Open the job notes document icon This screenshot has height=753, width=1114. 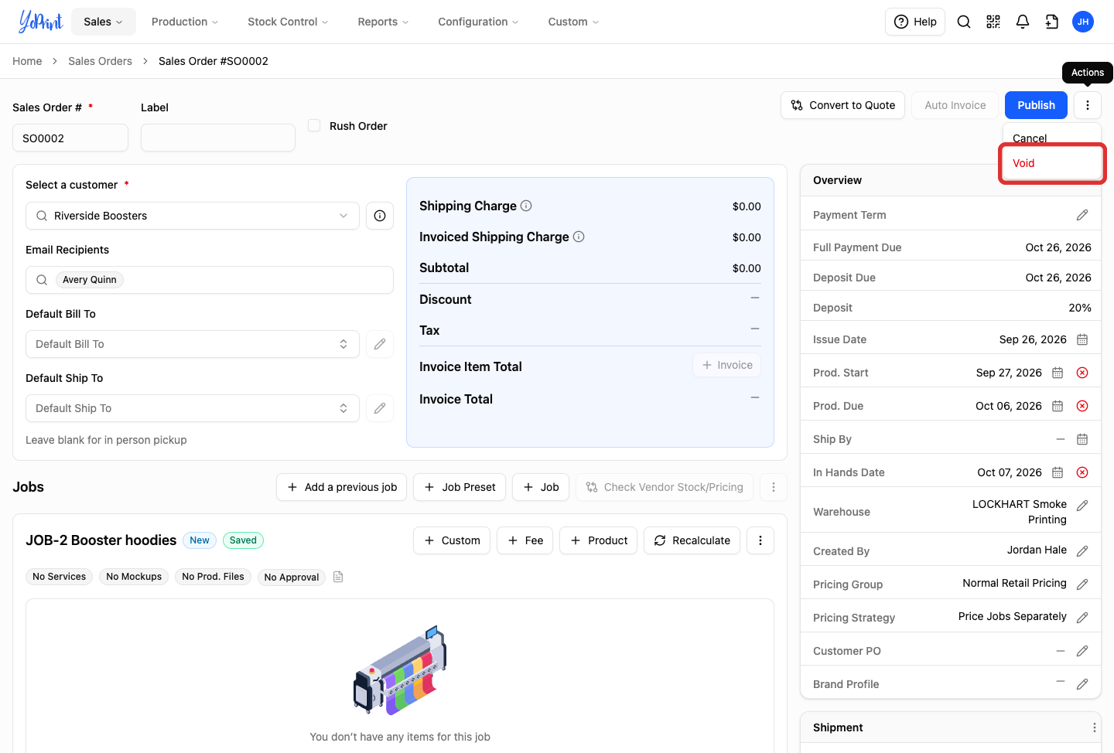338,577
